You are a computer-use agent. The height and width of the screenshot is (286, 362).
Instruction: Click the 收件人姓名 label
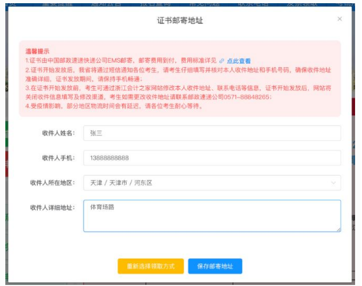59,133
